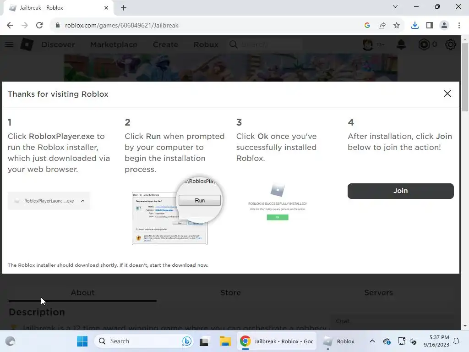Open the Create page
This screenshot has height=352, width=469.
(x=165, y=44)
